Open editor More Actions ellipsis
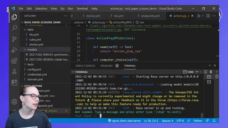The image size is (228, 128). [214, 16]
